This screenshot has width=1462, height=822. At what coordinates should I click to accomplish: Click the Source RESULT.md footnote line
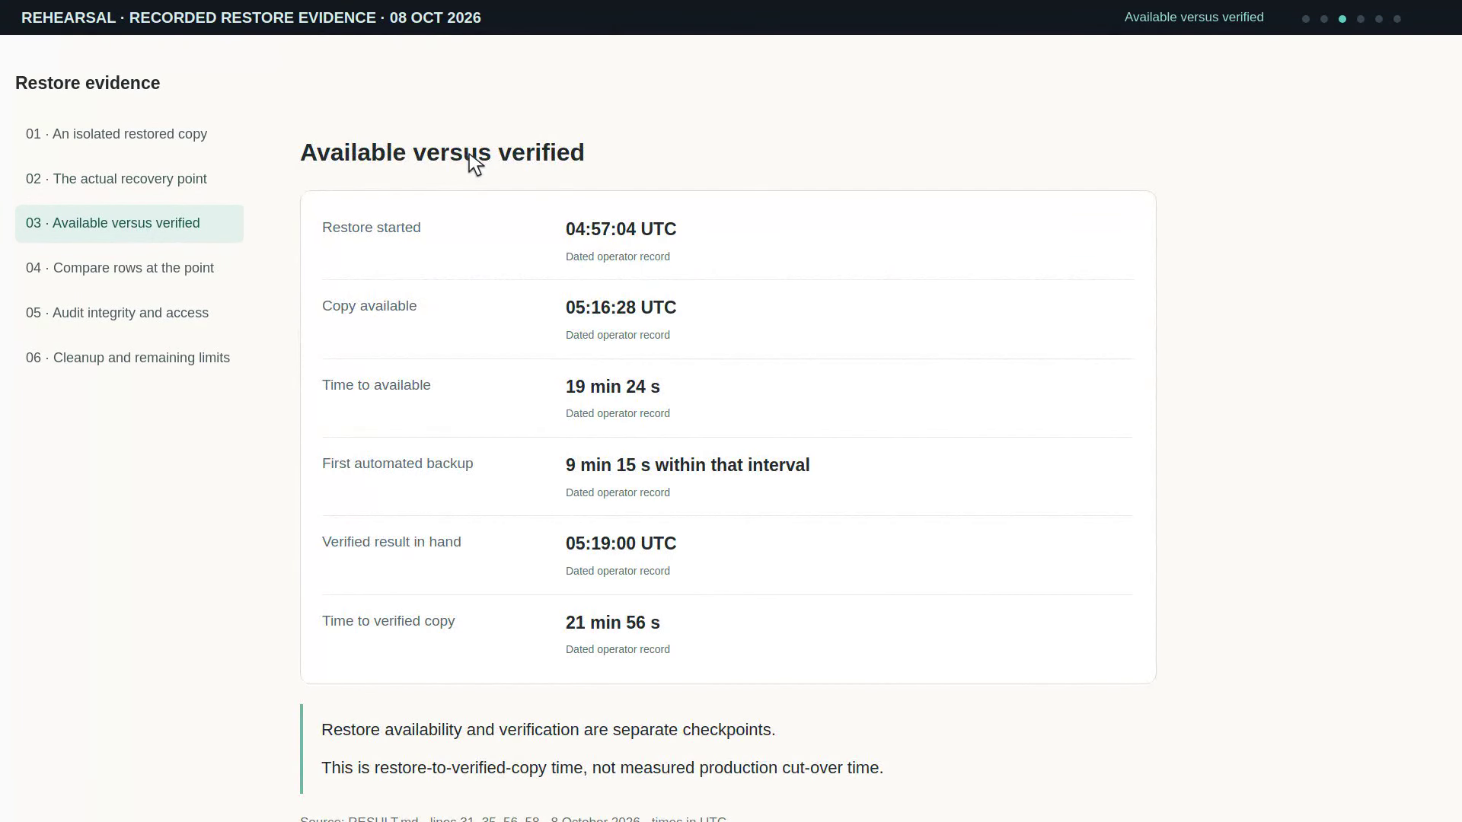pos(513,819)
